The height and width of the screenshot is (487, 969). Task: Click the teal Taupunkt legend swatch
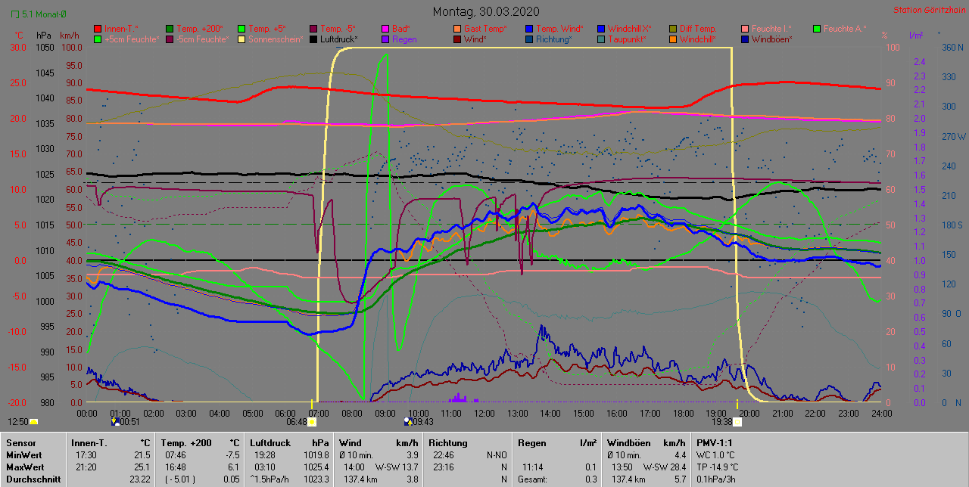click(602, 39)
